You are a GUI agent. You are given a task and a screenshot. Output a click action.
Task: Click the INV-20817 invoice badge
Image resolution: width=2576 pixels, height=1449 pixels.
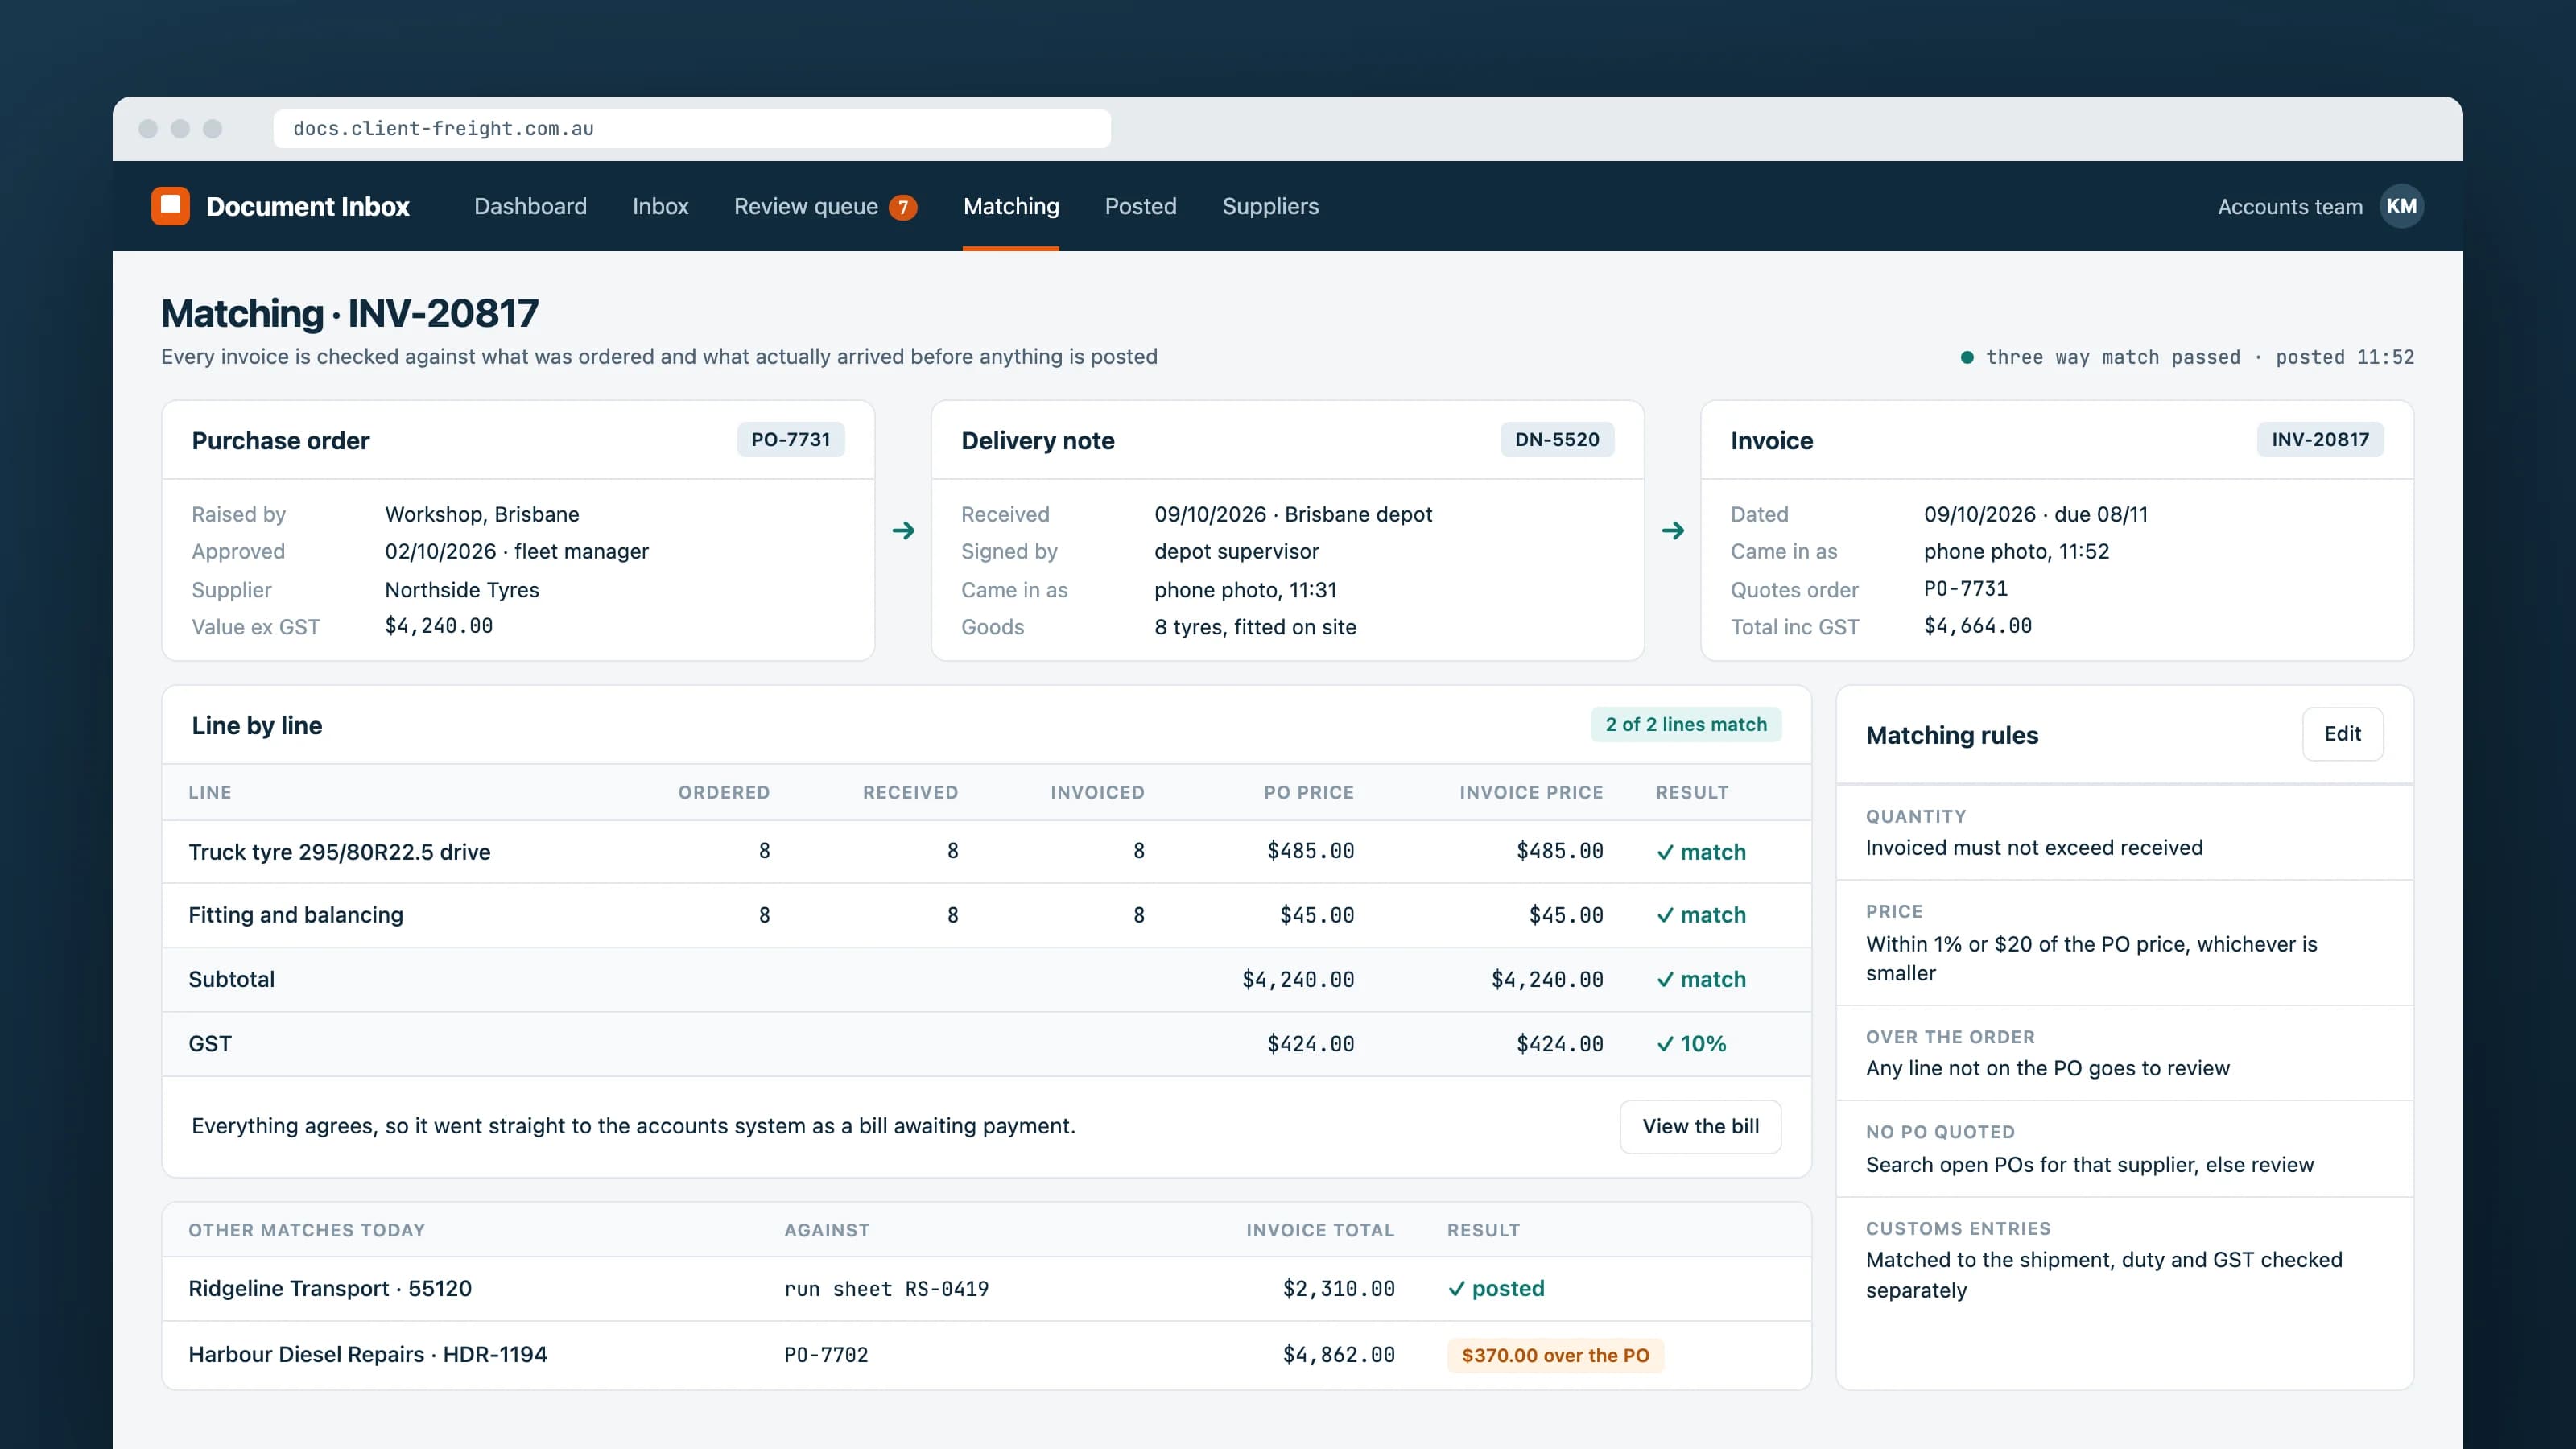[2320, 440]
